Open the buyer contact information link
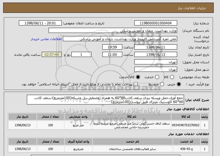The height and width of the screenshot is (156, 220). pos(46,39)
